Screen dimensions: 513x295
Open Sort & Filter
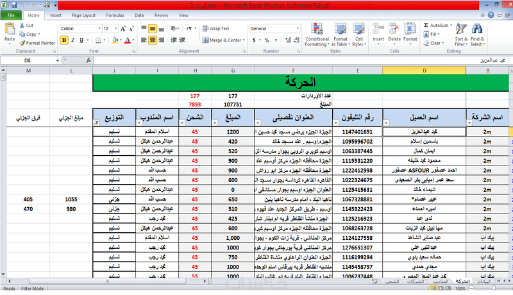(461, 35)
